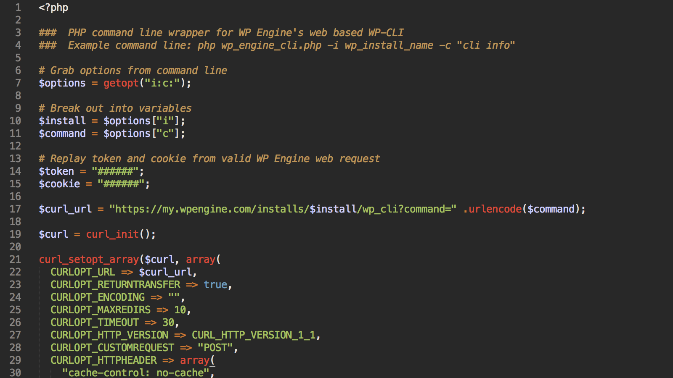The width and height of the screenshot is (673, 378).
Task: Click the $token variable
Action: click(x=56, y=171)
